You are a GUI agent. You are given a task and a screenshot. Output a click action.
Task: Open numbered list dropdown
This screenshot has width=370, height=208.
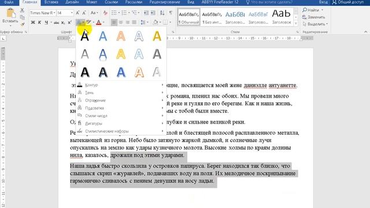128,13
